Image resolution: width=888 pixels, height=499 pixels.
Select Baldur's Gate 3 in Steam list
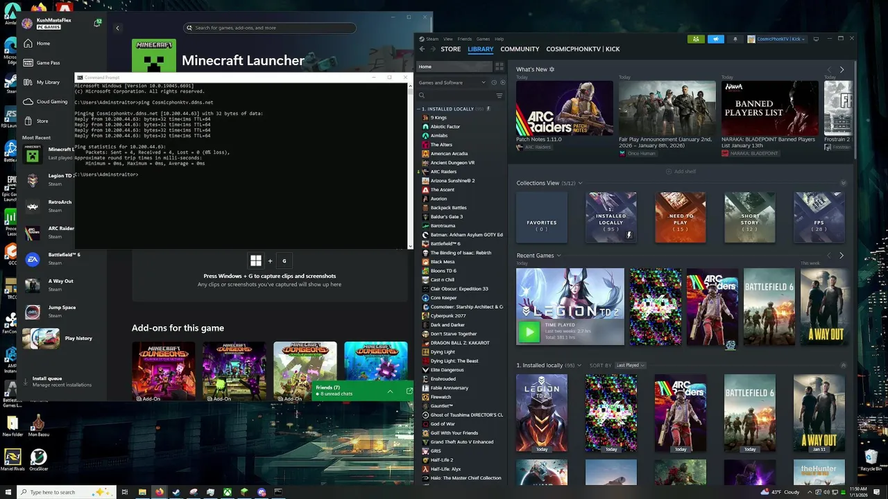[446, 217]
